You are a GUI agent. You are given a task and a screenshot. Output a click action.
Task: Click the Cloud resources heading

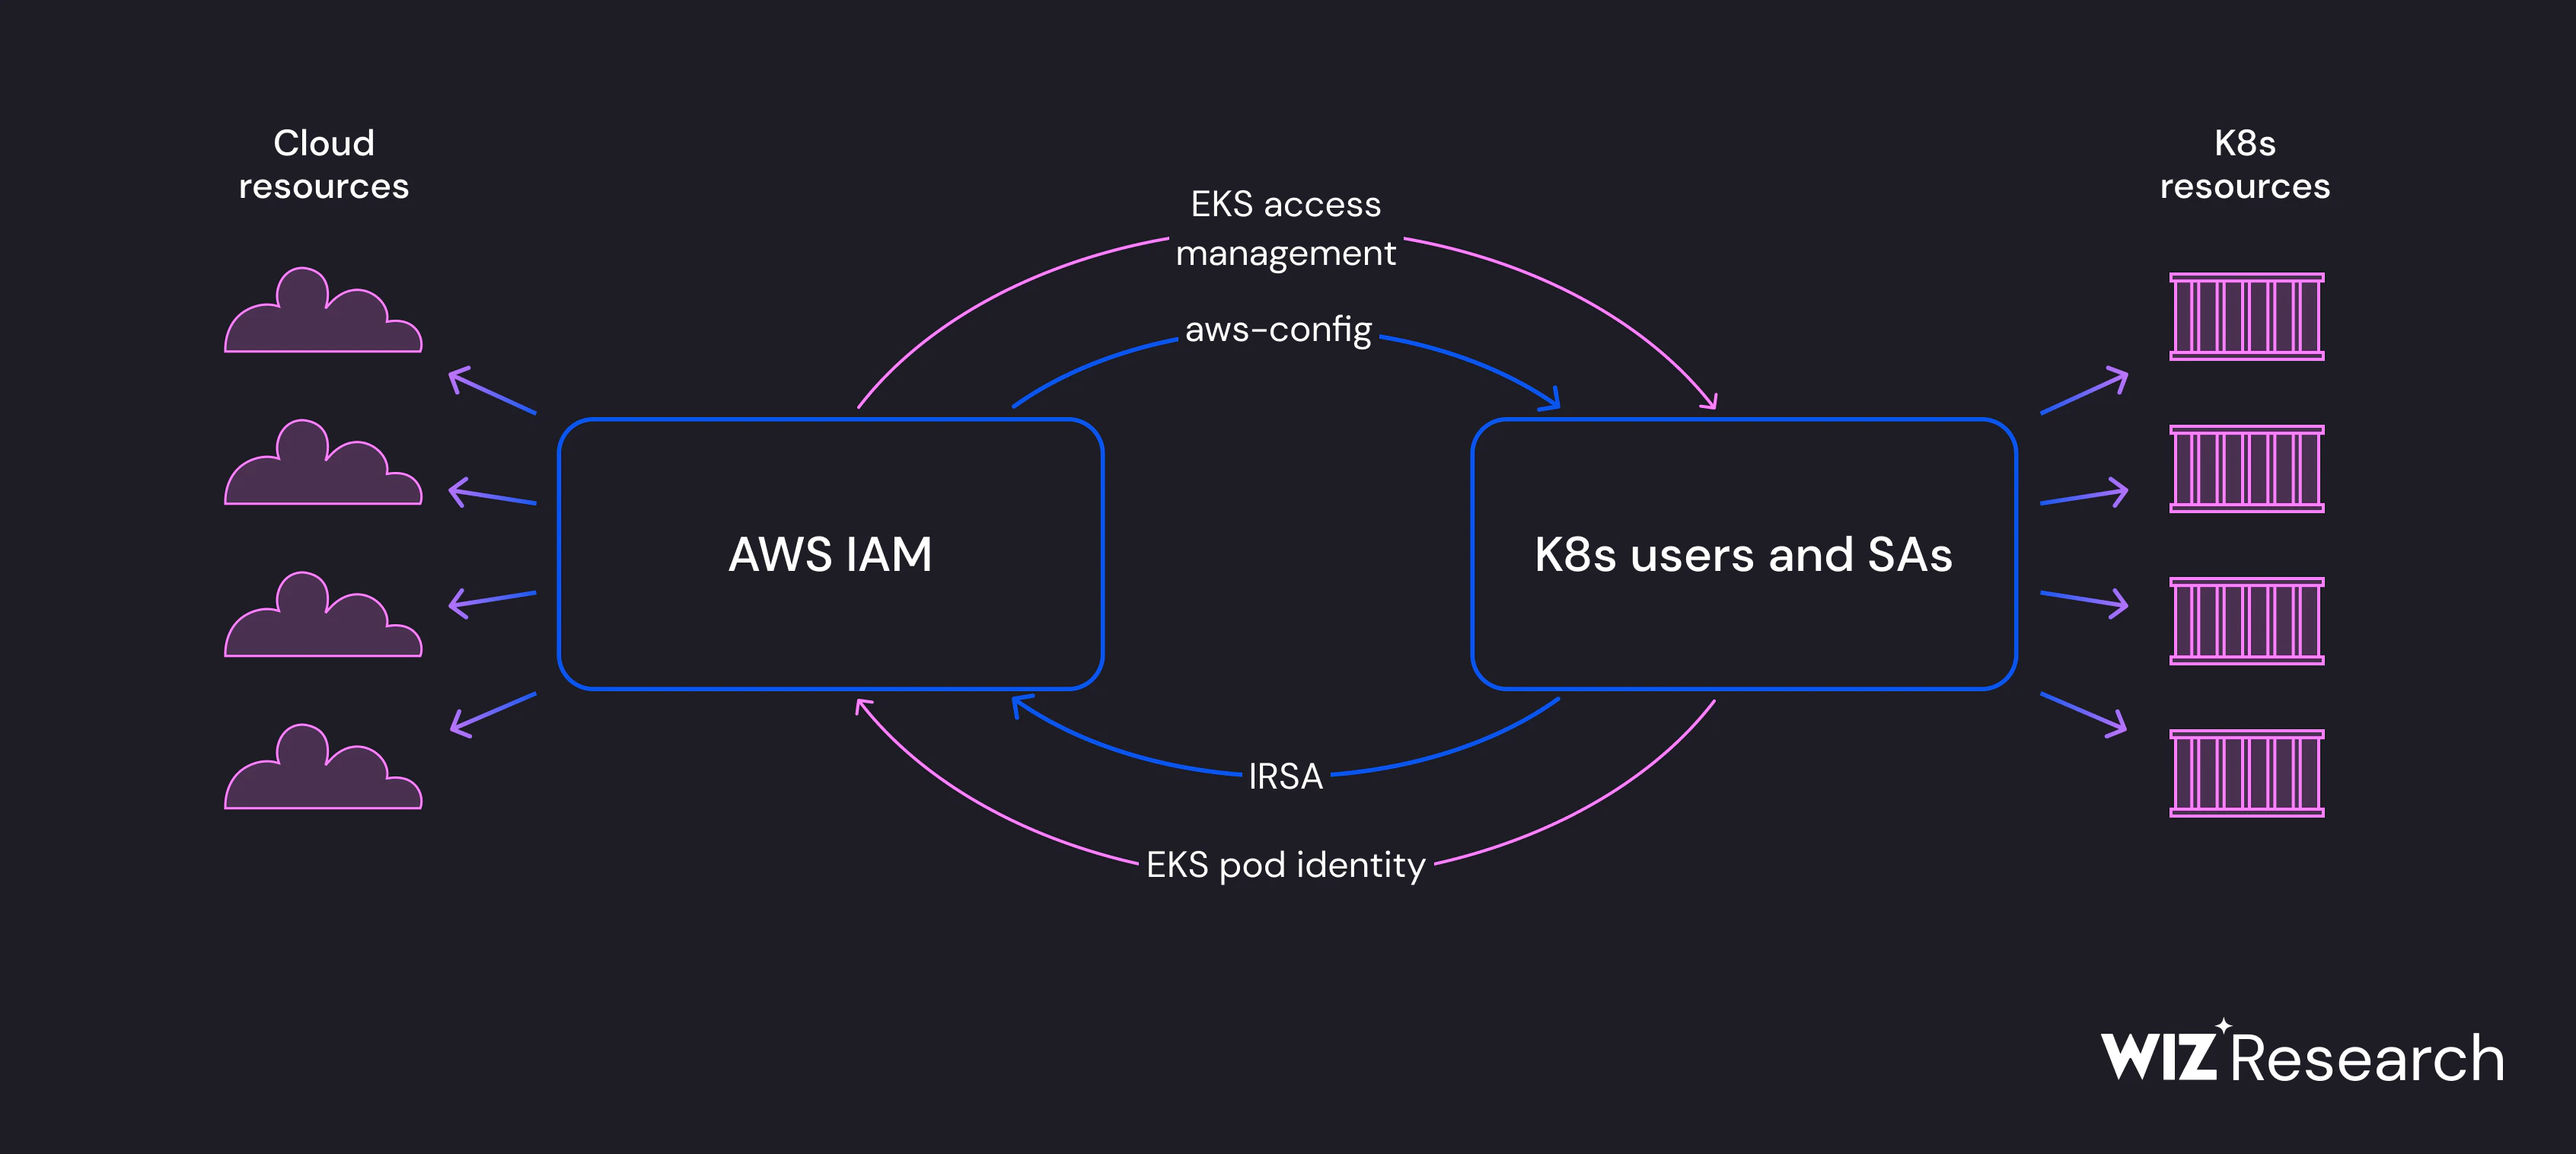[x=324, y=164]
